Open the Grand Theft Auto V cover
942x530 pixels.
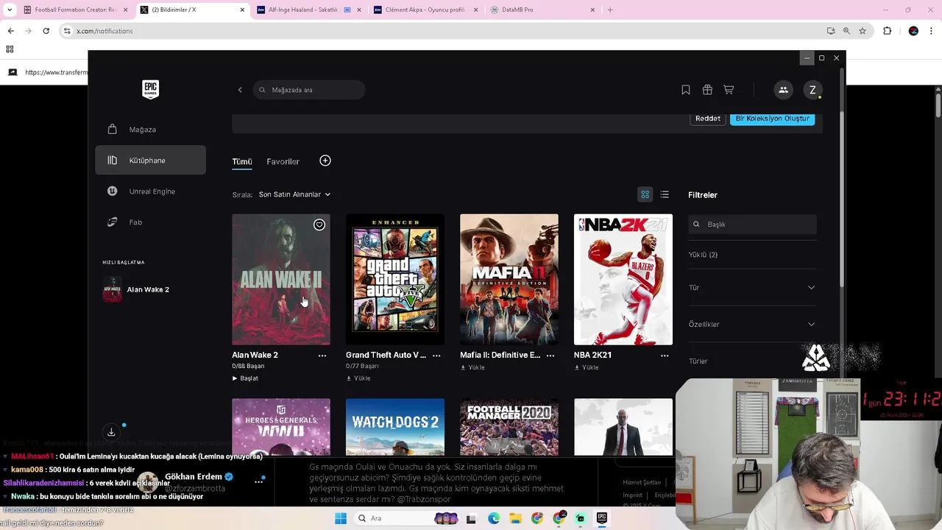395,280
